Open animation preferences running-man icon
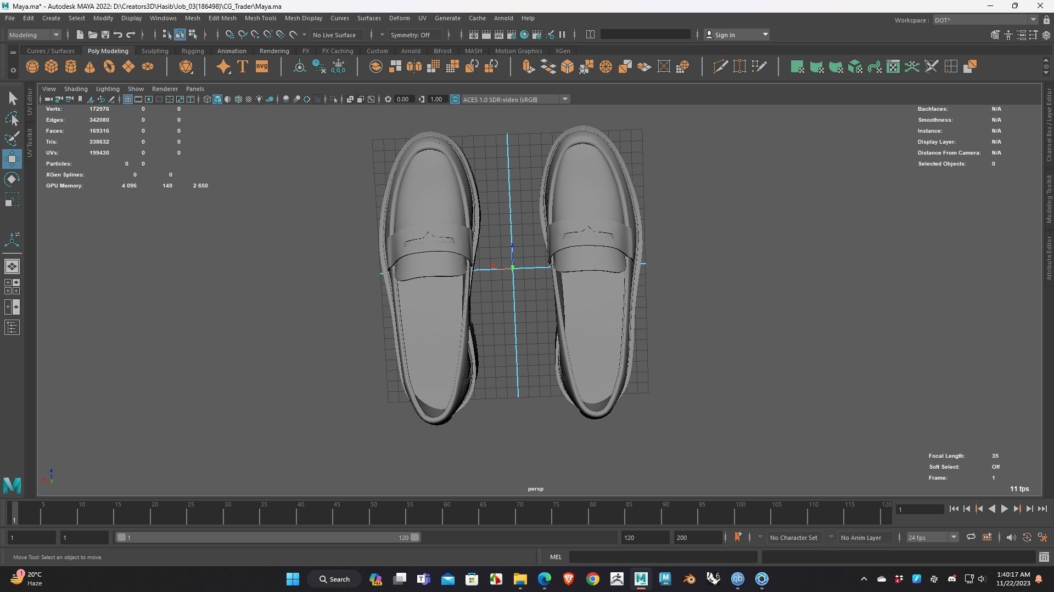The height and width of the screenshot is (592, 1054). [1042, 538]
